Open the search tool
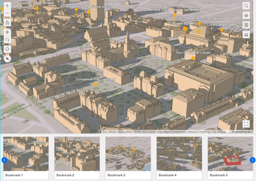 246,6
